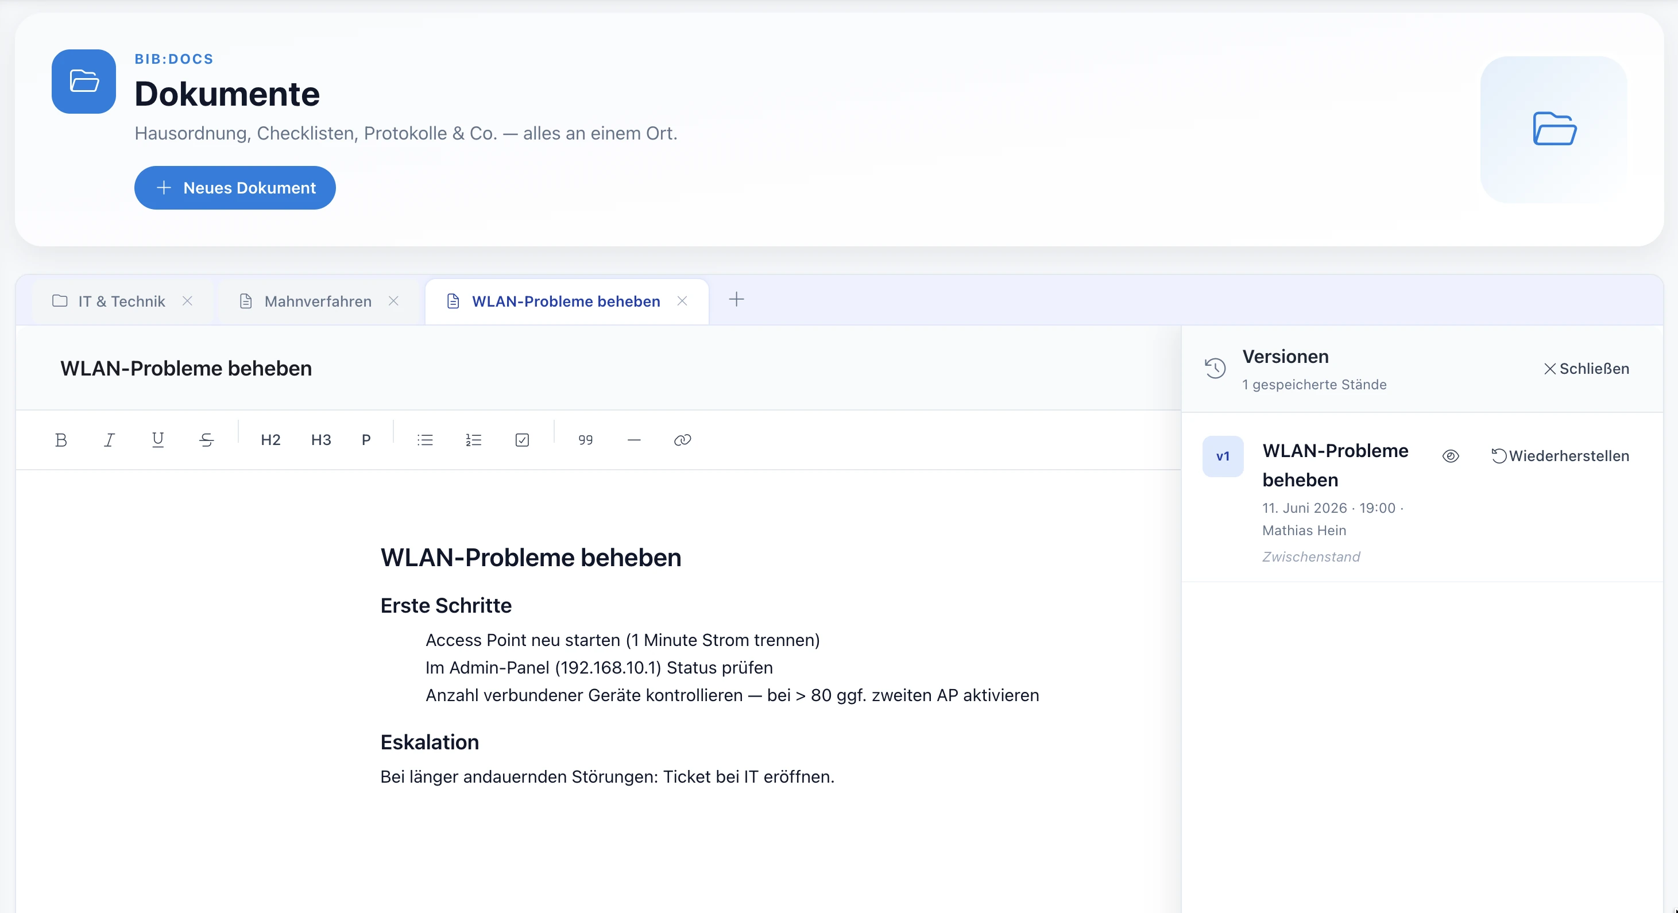Add a new tab with the plus
The height and width of the screenshot is (913, 1678).
click(x=736, y=300)
